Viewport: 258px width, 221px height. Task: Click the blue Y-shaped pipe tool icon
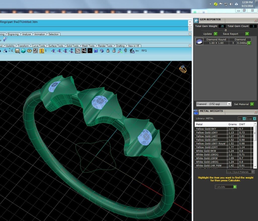5,39
